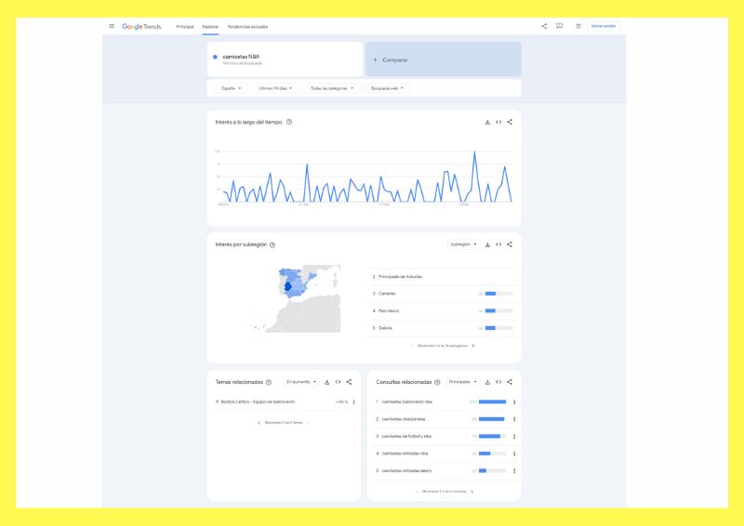
Task: Open more options for Boston Celtics row
Action: 354,401
